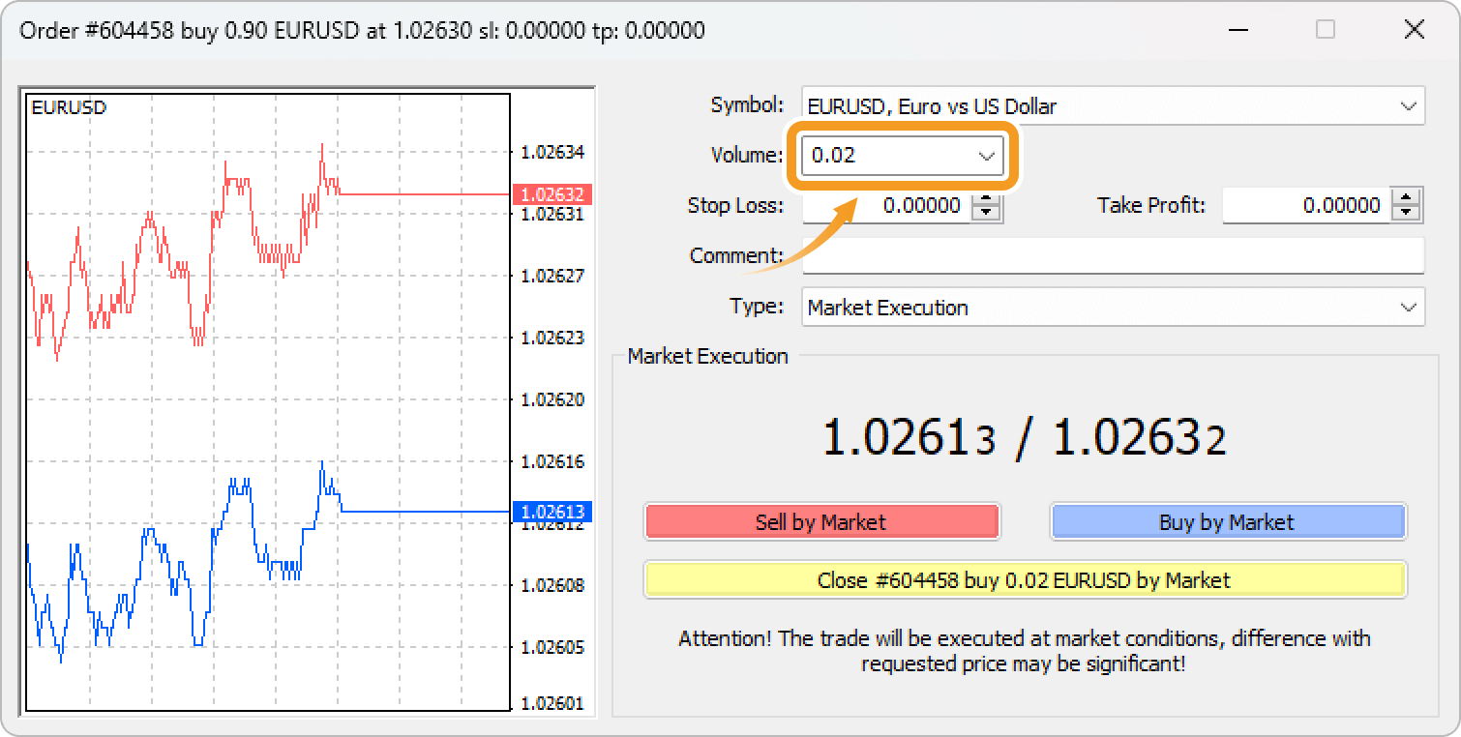Click yellow Close #604458 by Market button
This screenshot has height=737, width=1461.
(1024, 580)
